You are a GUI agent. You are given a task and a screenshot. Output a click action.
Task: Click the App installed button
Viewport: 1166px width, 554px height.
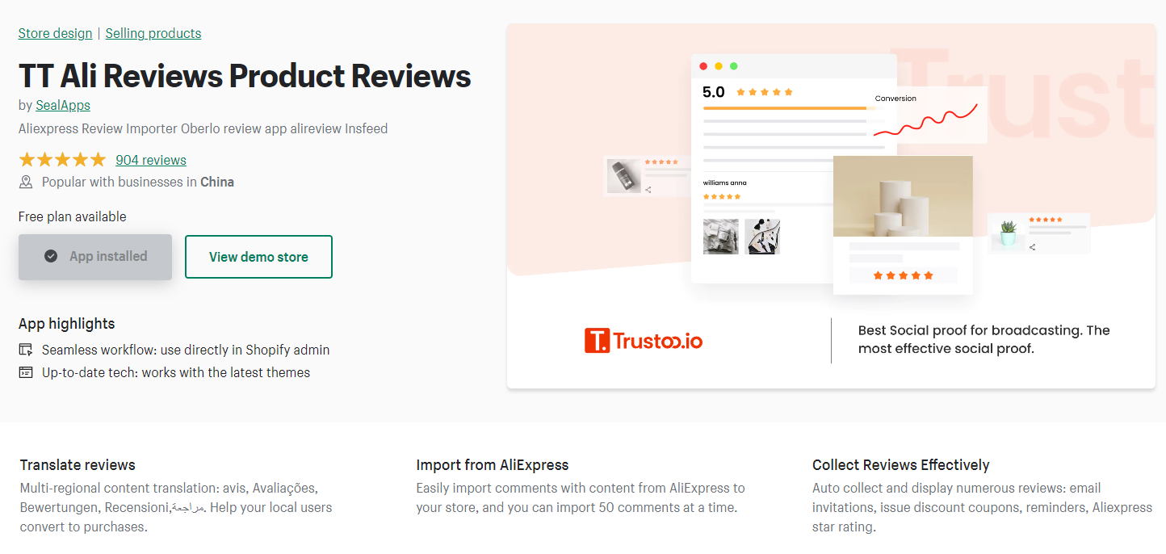95,257
